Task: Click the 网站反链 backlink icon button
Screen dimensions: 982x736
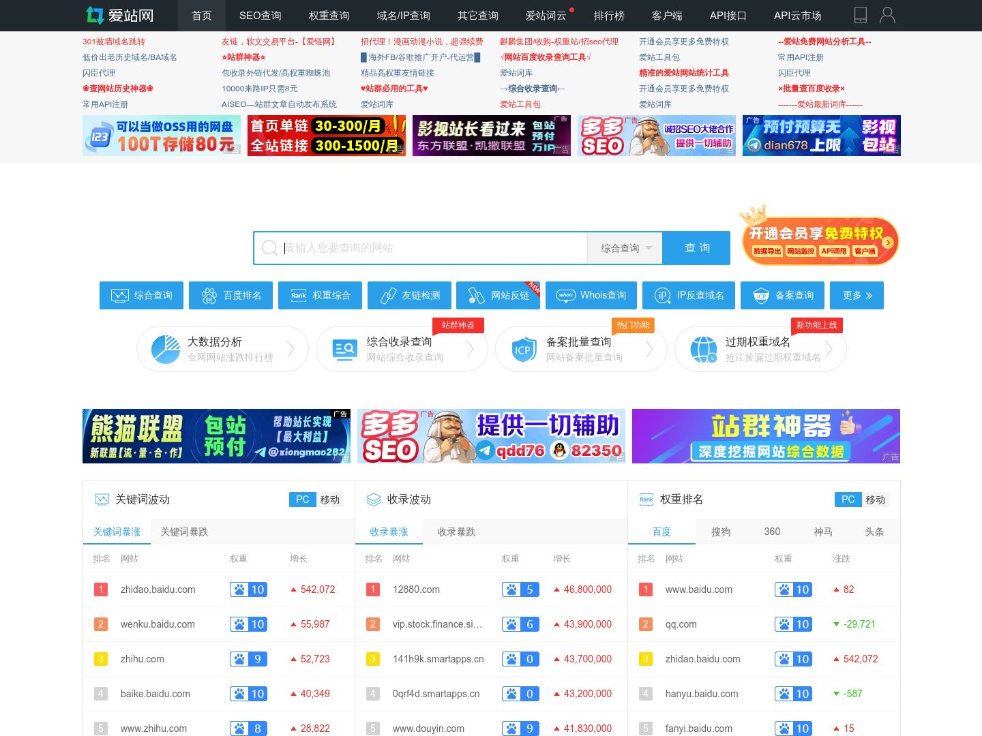Action: 499,295
